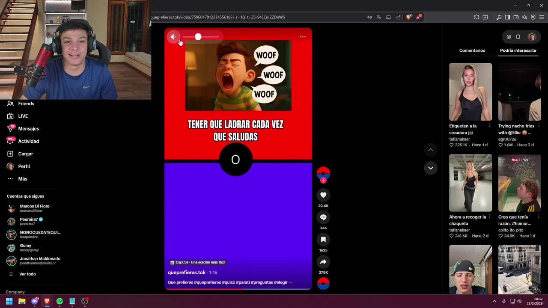This screenshot has height=308, width=548.
Task: Open Spotify from the taskbar
Action: tap(60, 301)
